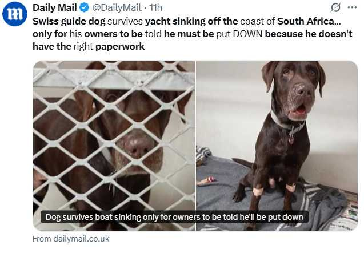
Task: Open the From dailymail.co.uk link
Action: pos(71,239)
